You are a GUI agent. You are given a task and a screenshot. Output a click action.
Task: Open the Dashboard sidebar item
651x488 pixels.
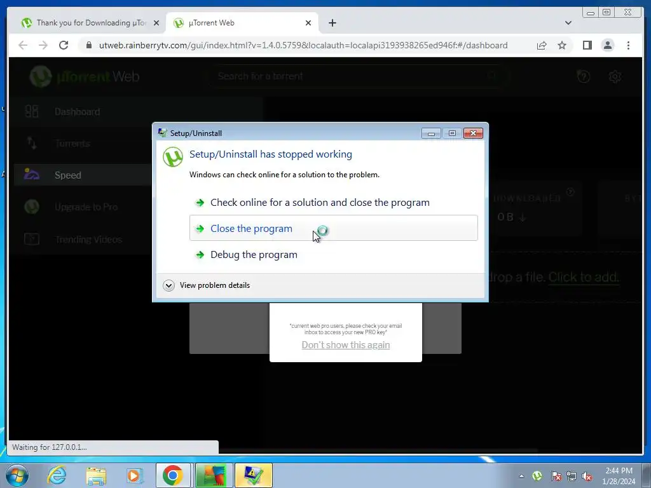click(77, 112)
